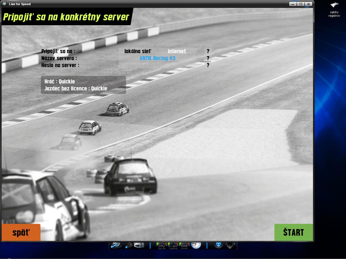Click the Live for Speed title bar icon
Image resolution: width=346 pixels, height=259 pixels.
click(5, 4)
